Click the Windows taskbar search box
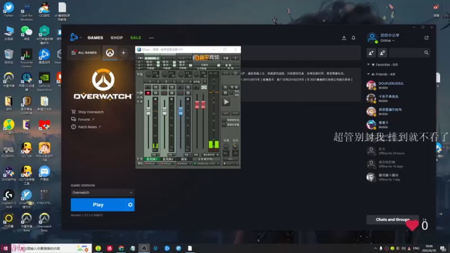The height and width of the screenshot is (253, 450). (51, 249)
